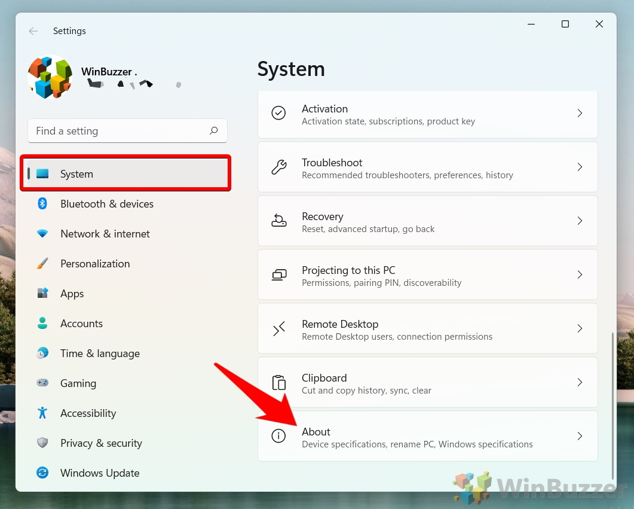Image resolution: width=634 pixels, height=509 pixels.
Task: Expand the Activation row chevron
Action: click(x=580, y=113)
